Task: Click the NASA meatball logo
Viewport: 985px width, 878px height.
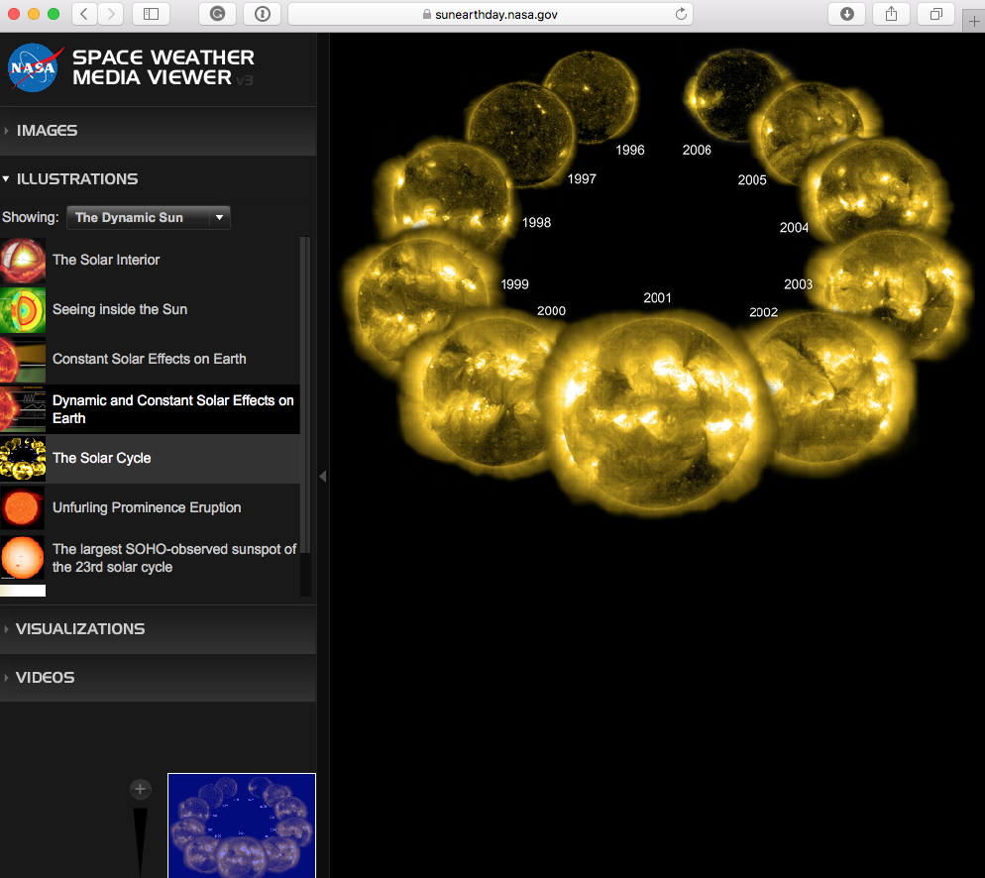Action: point(33,67)
